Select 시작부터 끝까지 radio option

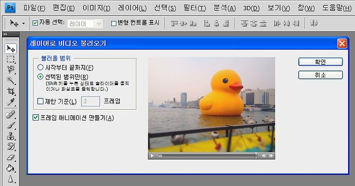(40, 67)
